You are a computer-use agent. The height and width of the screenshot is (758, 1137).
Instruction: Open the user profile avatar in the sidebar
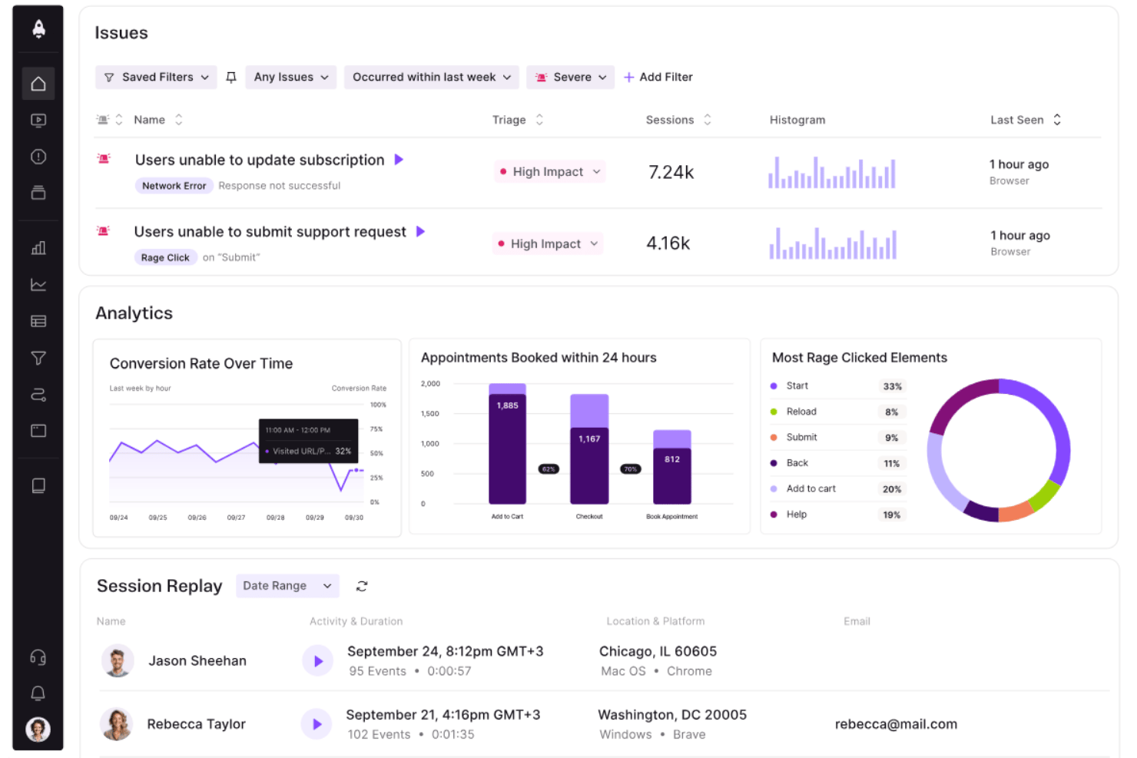click(38, 729)
